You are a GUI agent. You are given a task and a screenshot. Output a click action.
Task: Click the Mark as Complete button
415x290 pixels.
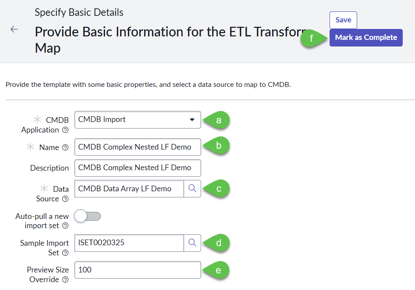point(366,38)
